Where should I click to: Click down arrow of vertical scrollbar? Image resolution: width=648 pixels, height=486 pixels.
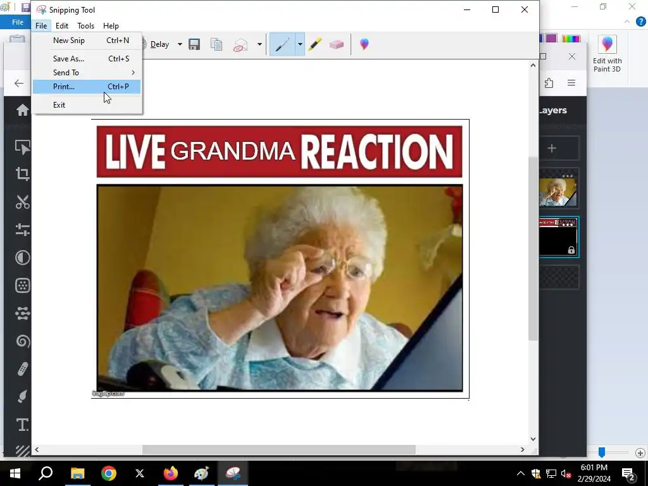(533, 439)
